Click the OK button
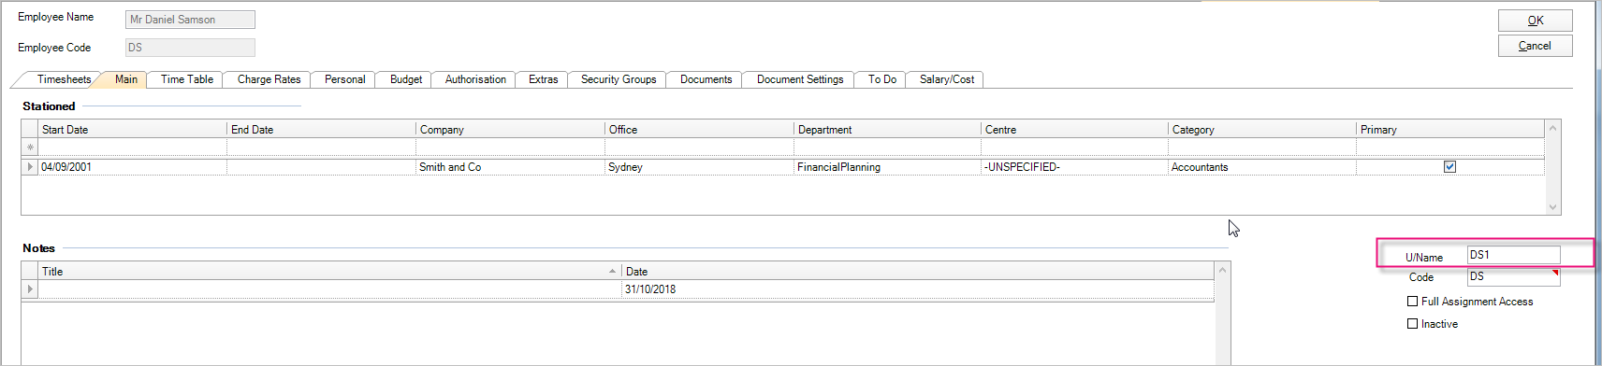Image resolution: width=1602 pixels, height=366 pixels. [1536, 21]
